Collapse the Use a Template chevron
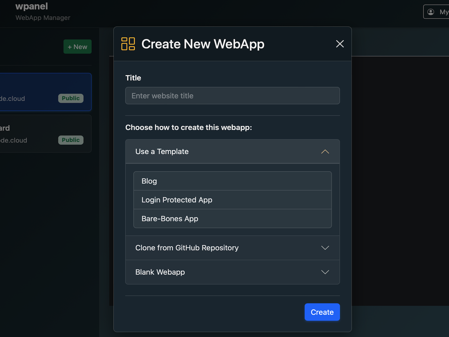 [x=325, y=152]
